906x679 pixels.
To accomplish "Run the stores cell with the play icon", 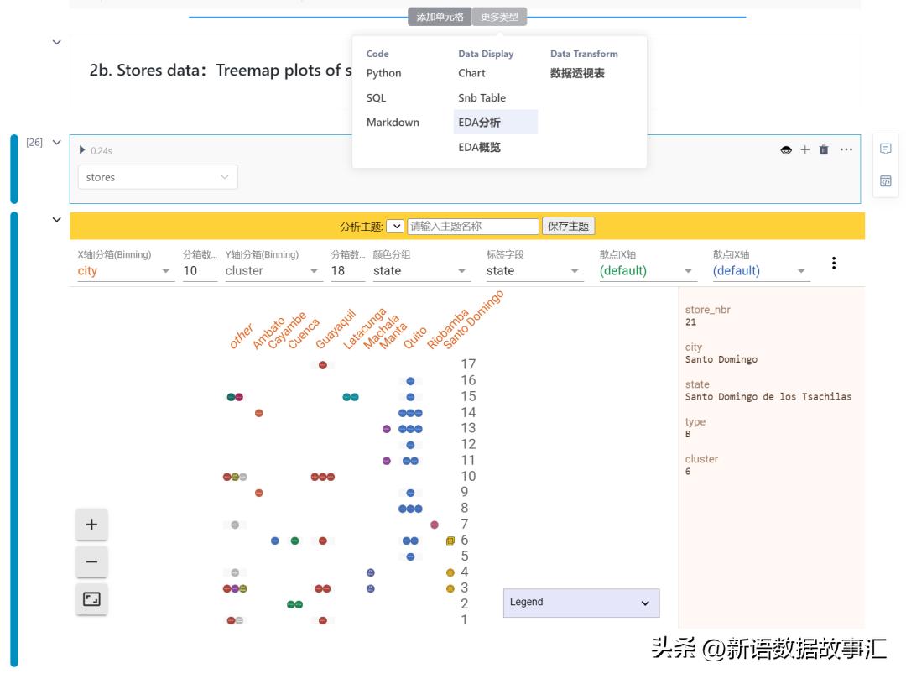I will (81, 150).
